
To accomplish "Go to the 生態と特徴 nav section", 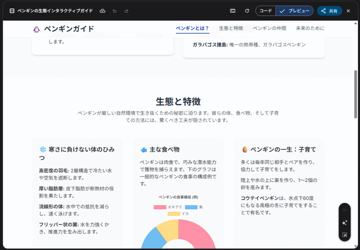I will coord(231,28).
